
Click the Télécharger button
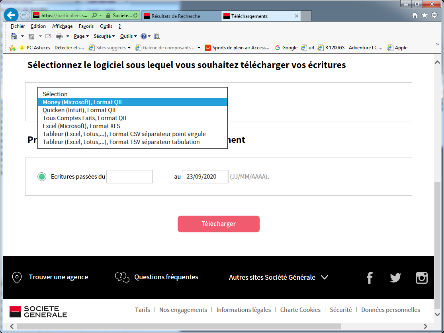tap(219, 224)
